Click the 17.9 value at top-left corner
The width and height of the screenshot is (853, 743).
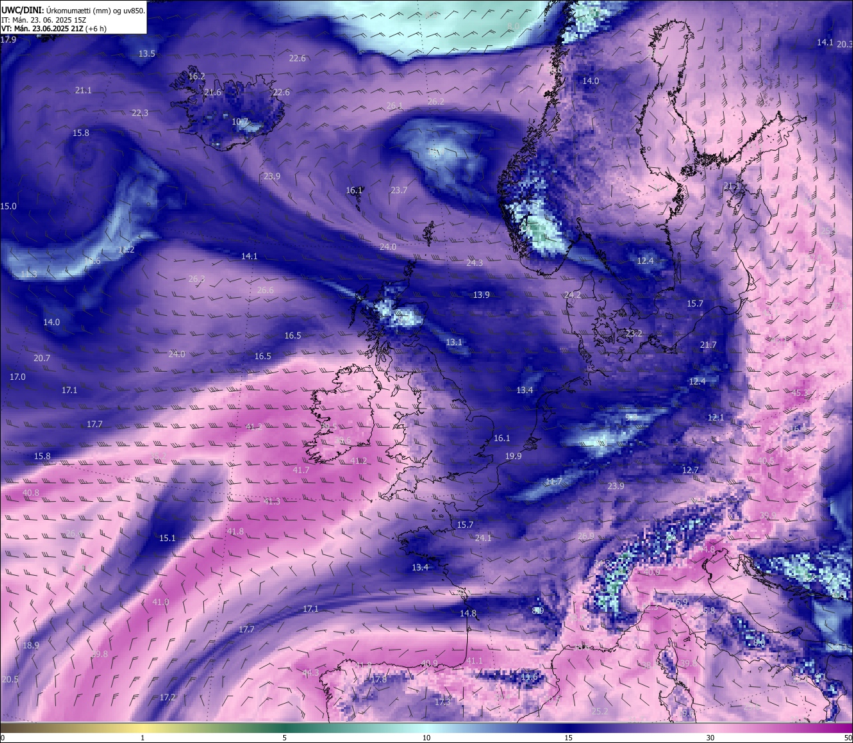(x=8, y=40)
